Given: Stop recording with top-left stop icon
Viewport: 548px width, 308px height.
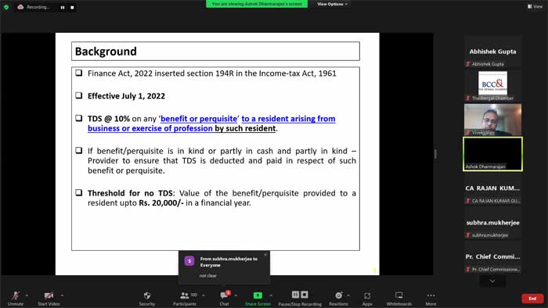Looking at the screenshot, I should pos(72,7).
